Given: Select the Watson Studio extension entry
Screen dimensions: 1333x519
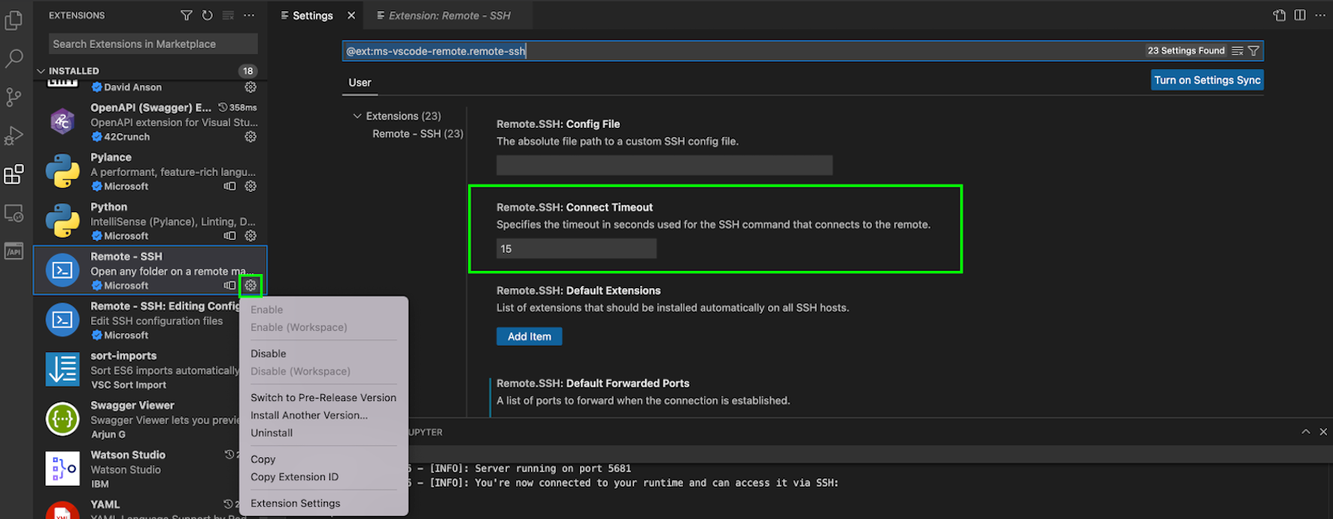Looking at the screenshot, I should click(137, 469).
